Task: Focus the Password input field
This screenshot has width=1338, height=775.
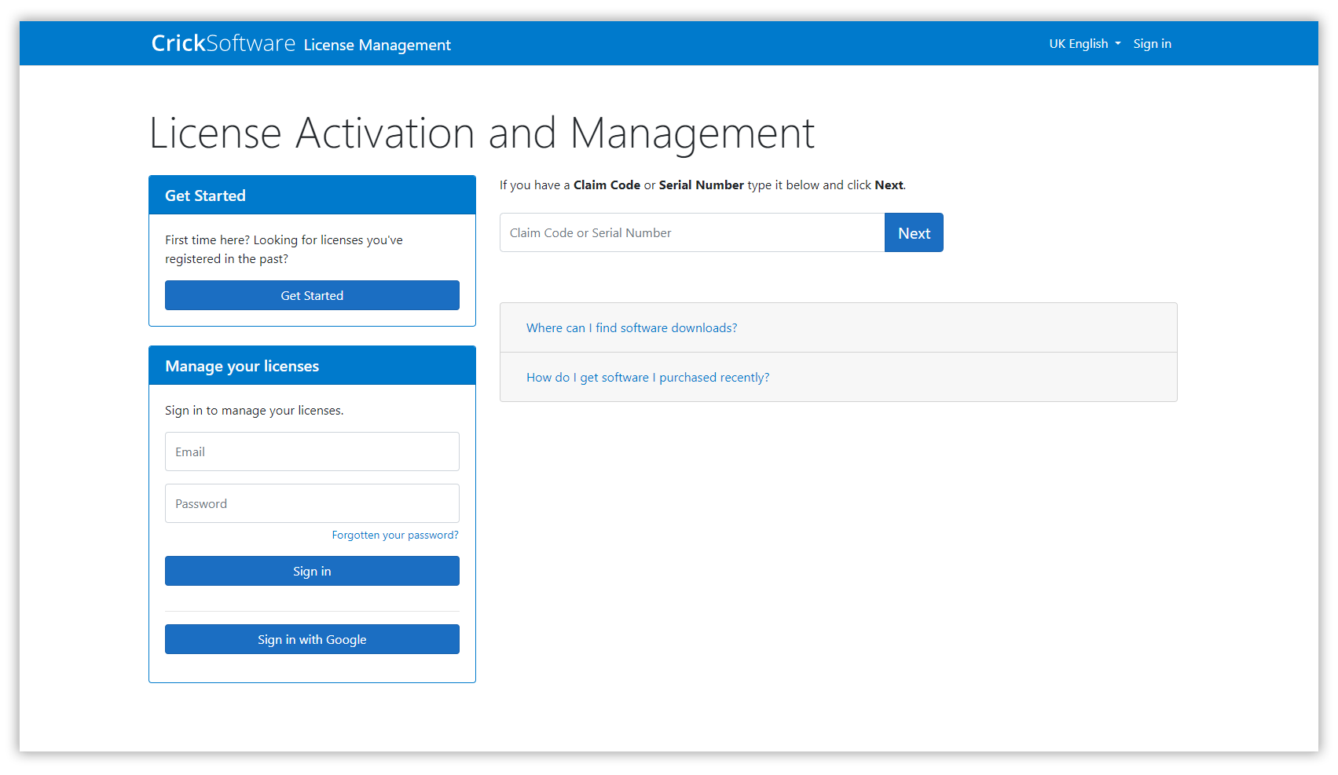Action: pyautogui.click(x=312, y=503)
